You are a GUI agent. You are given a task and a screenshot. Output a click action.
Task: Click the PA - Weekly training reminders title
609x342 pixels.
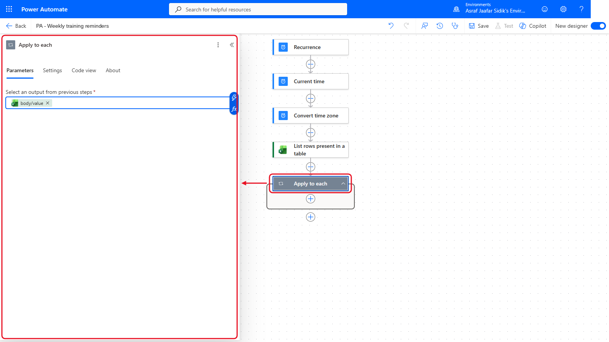point(72,26)
